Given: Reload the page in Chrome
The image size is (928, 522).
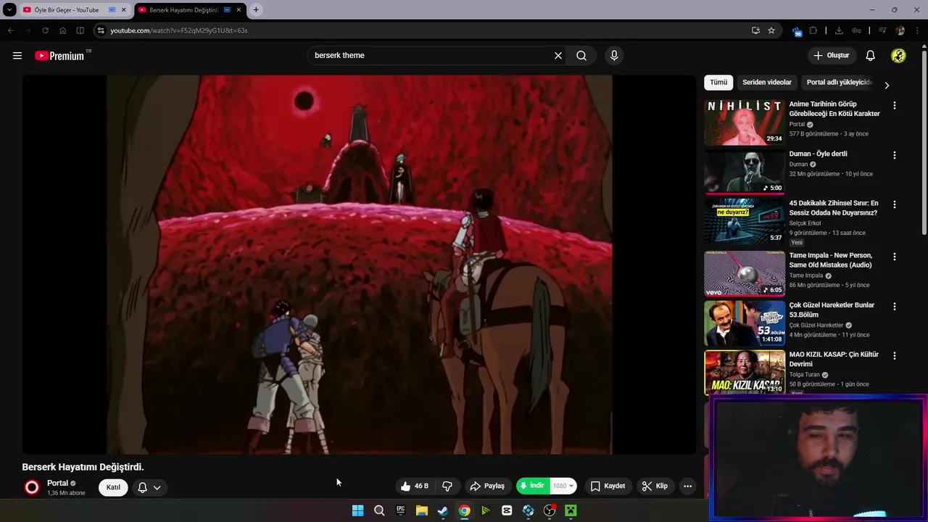Looking at the screenshot, I should click(45, 30).
